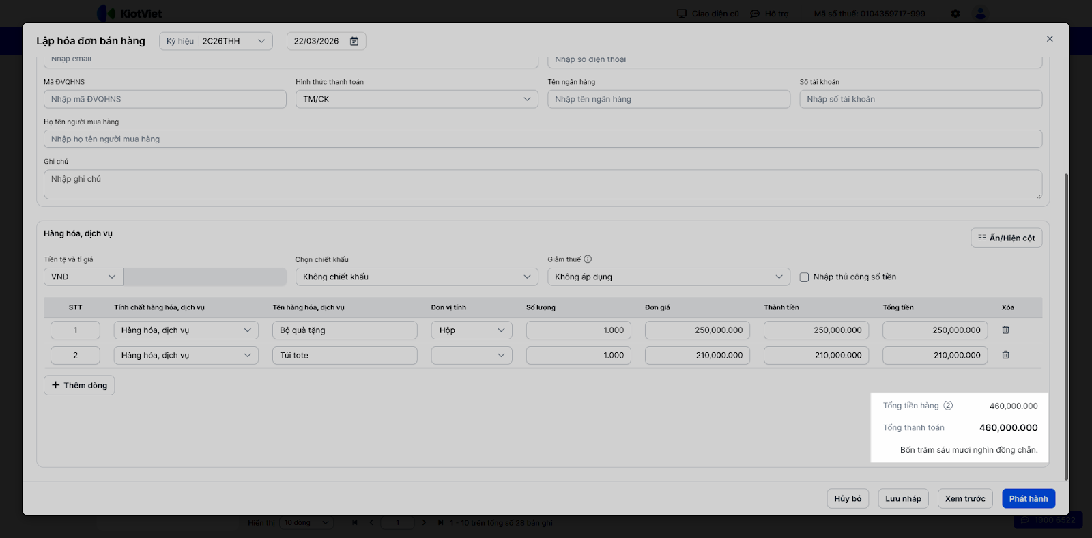The height and width of the screenshot is (538, 1092).
Task: Enable Nhập thủ công số tiền checkbox
Action: 804,277
